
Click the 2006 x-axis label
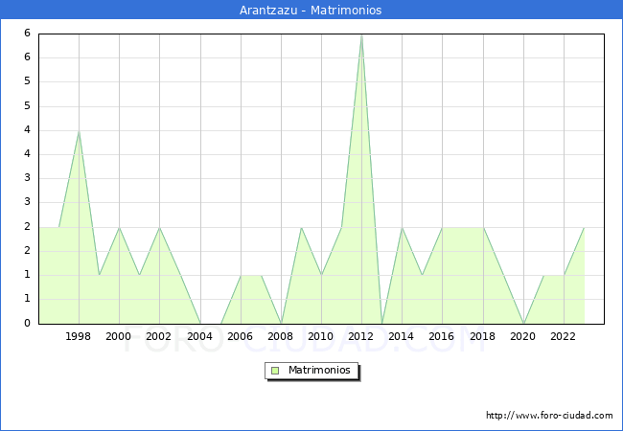(x=240, y=336)
